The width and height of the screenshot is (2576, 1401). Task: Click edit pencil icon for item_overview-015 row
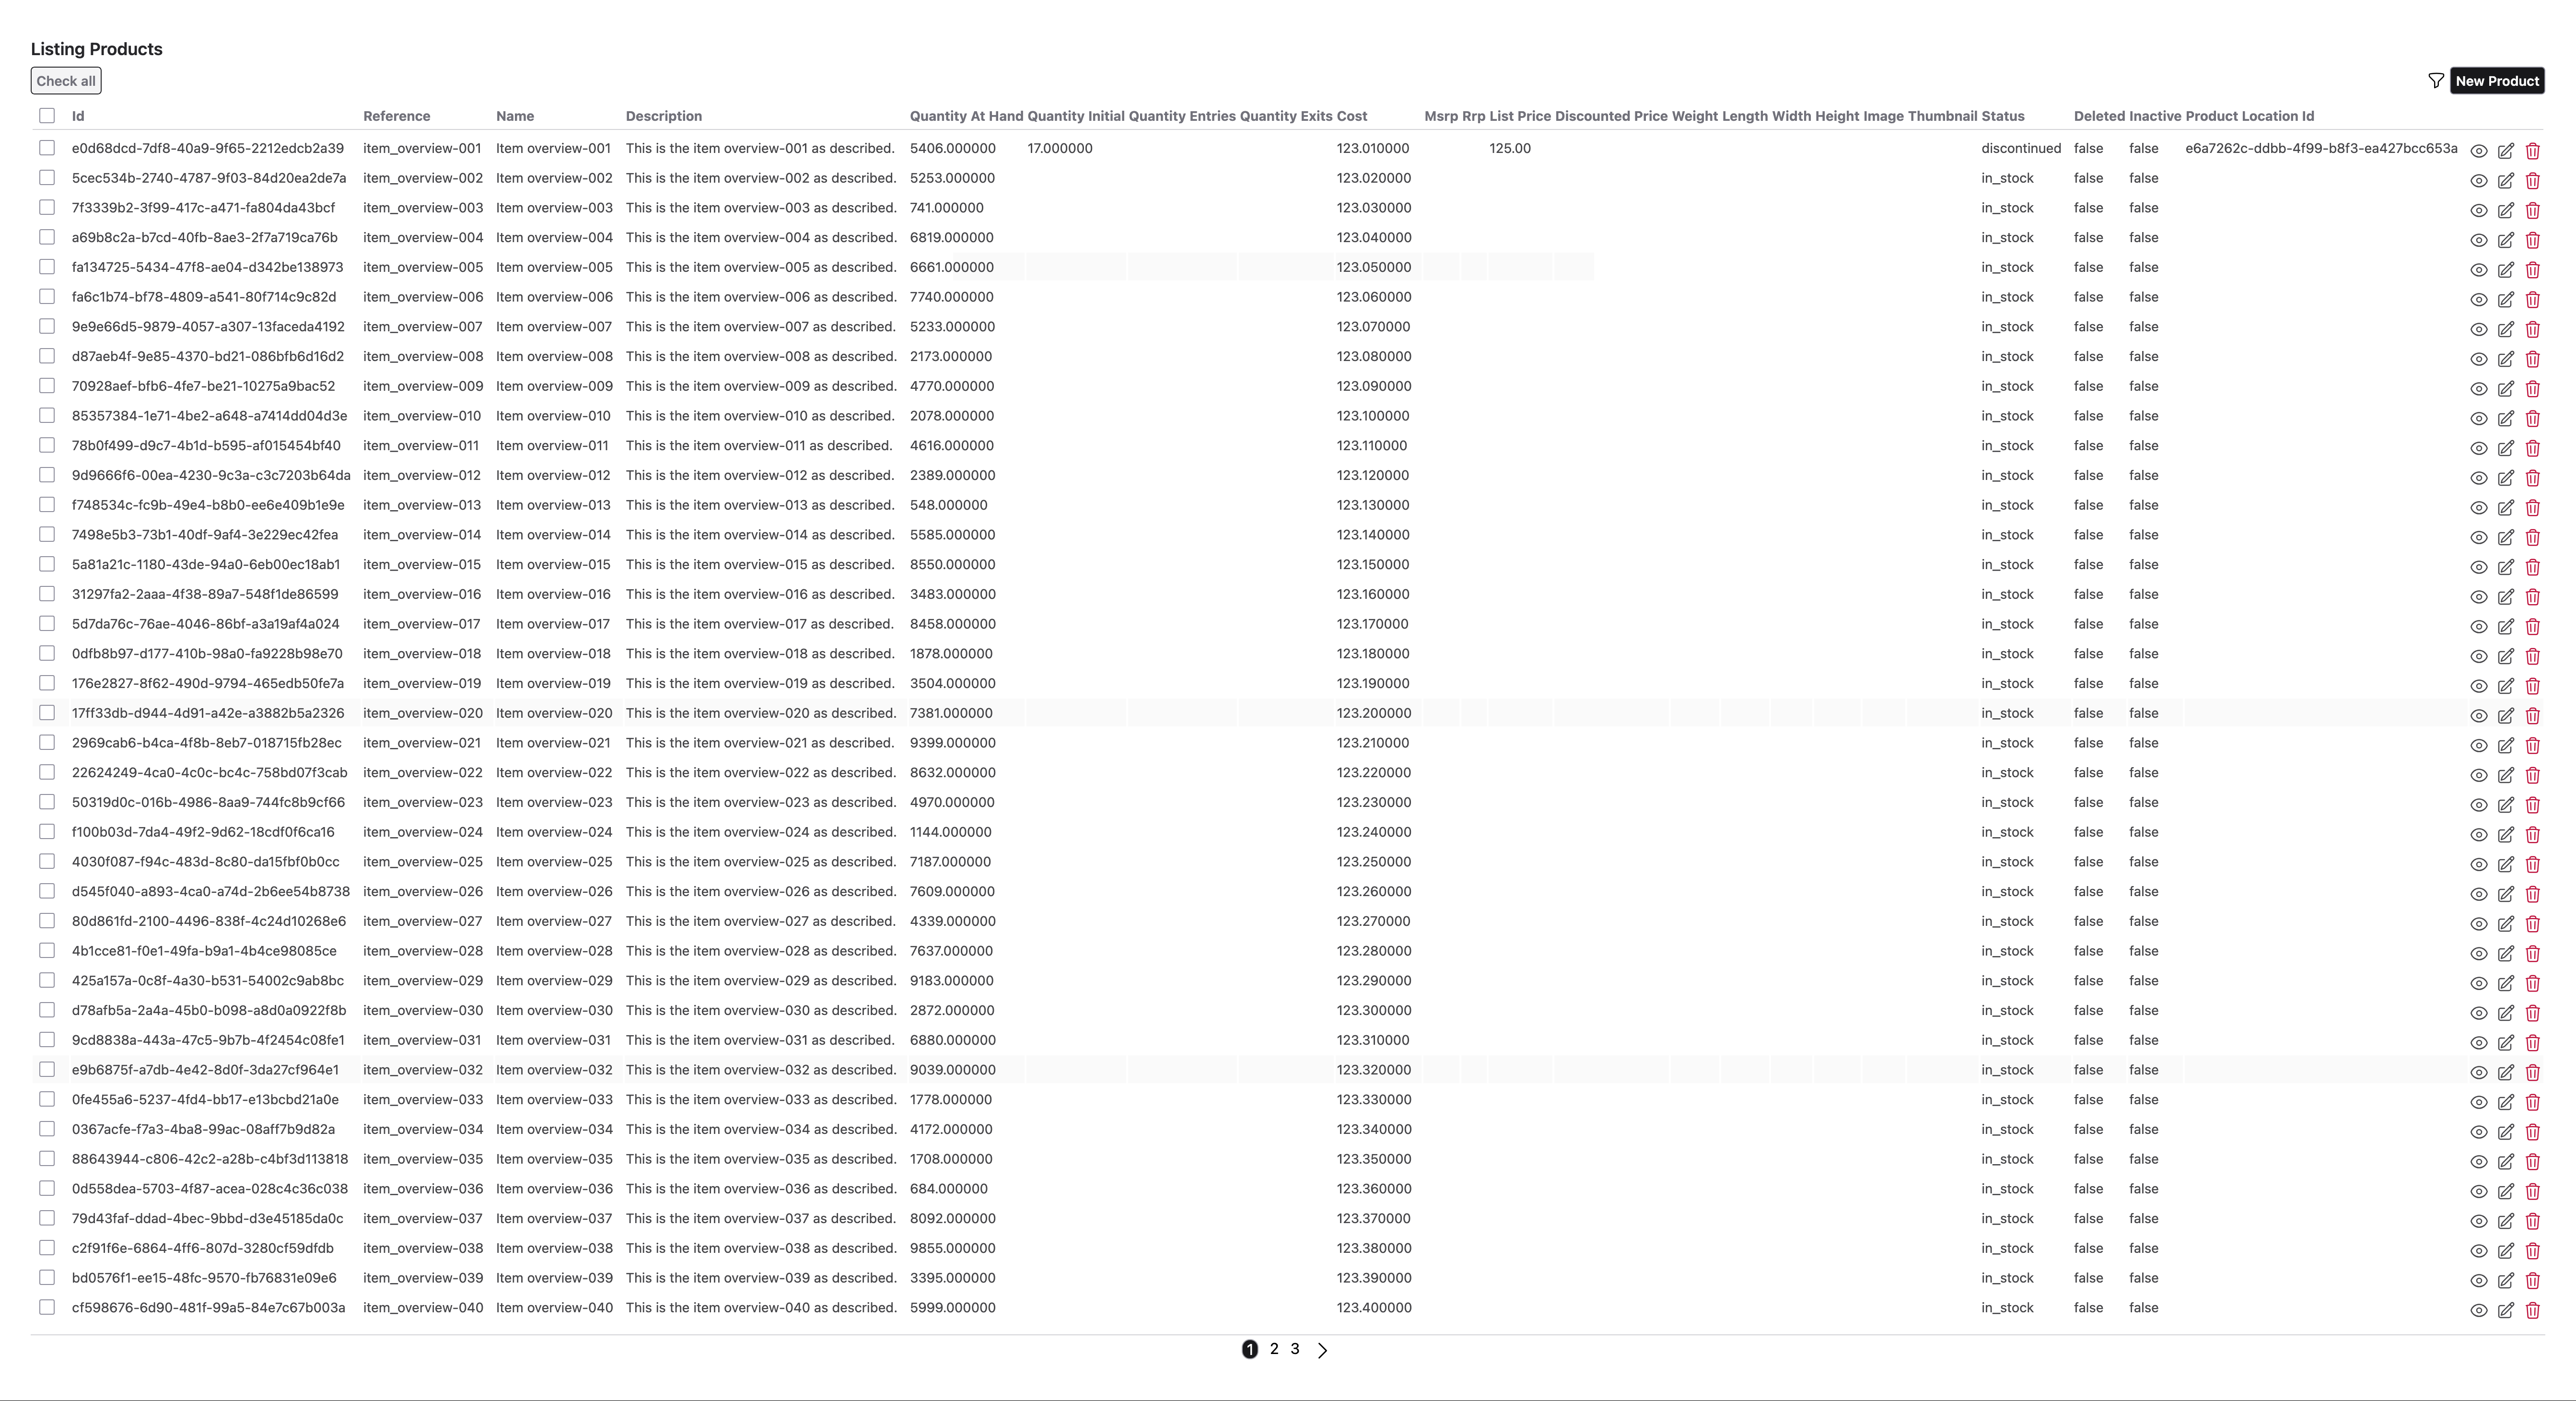(x=2505, y=567)
